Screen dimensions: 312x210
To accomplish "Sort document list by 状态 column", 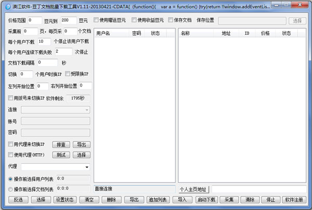I will tap(287, 33).
